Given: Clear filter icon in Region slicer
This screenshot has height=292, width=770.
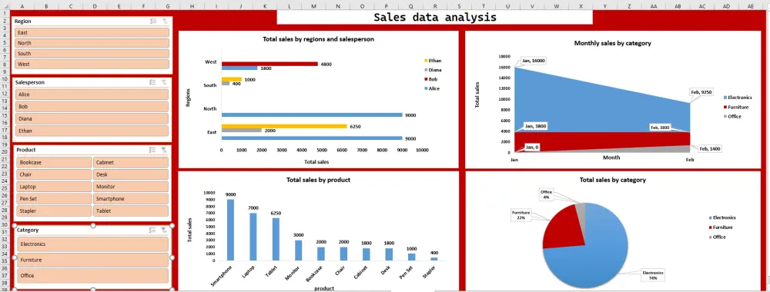Looking at the screenshot, I should click(165, 22).
